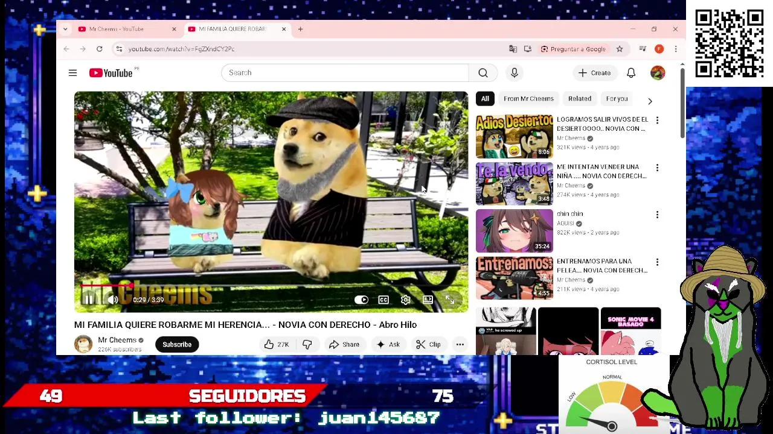Open media control icon in toolbar
The image size is (773, 434).
click(643, 49)
